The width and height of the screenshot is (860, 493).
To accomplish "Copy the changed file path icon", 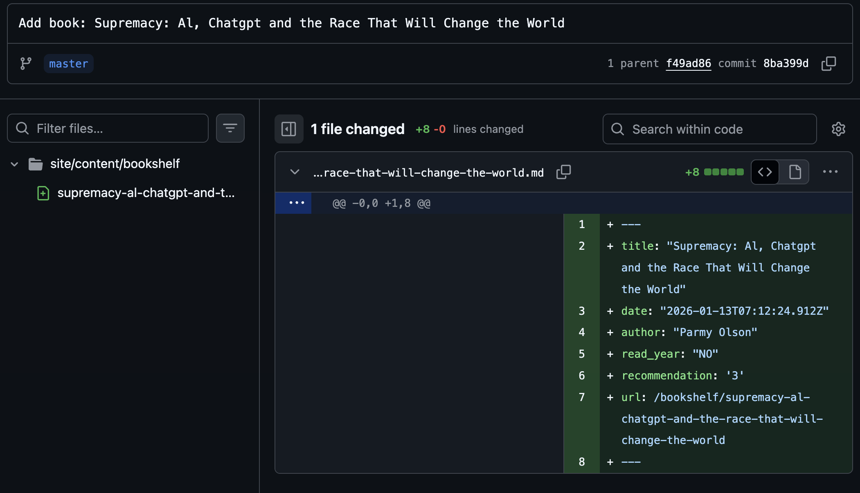I will click(564, 172).
